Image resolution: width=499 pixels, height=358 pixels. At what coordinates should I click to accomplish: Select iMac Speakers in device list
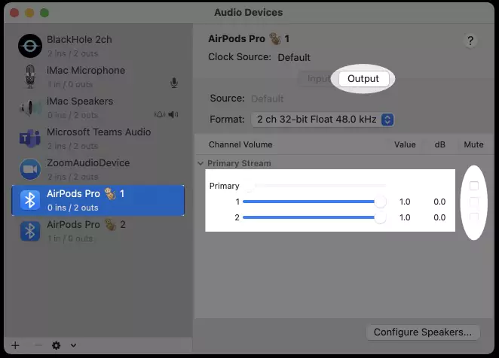[98, 108]
